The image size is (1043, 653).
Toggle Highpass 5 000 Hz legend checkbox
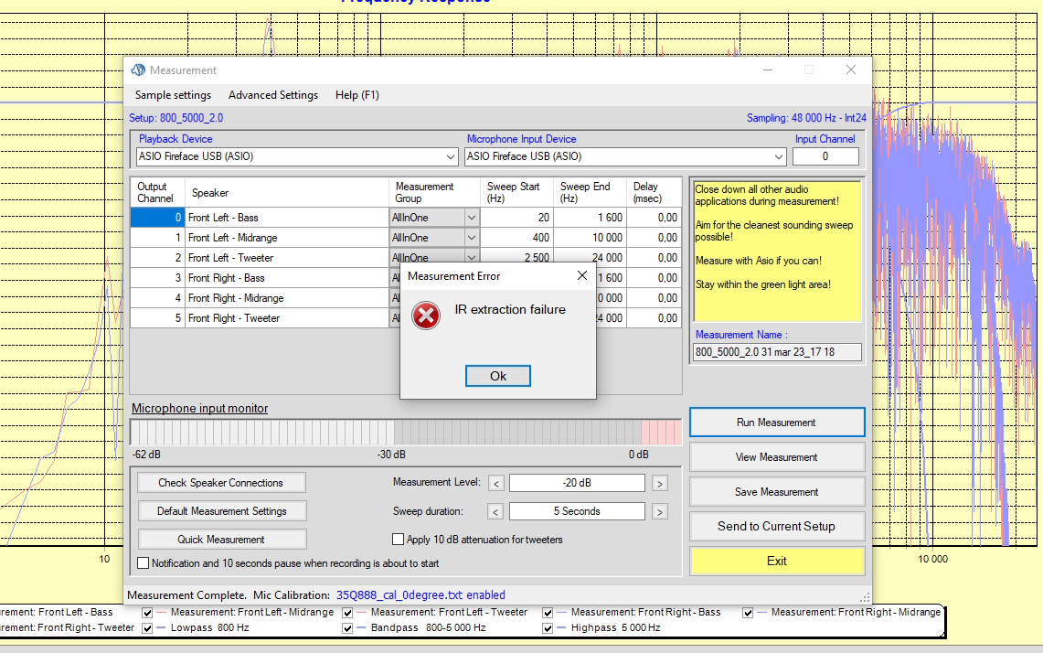[x=548, y=627]
